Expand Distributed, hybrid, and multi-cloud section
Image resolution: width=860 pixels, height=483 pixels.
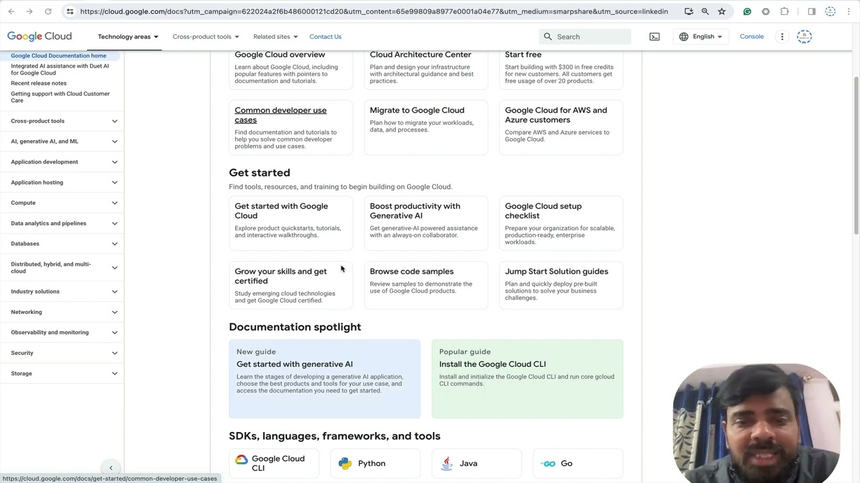(x=62, y=268)
